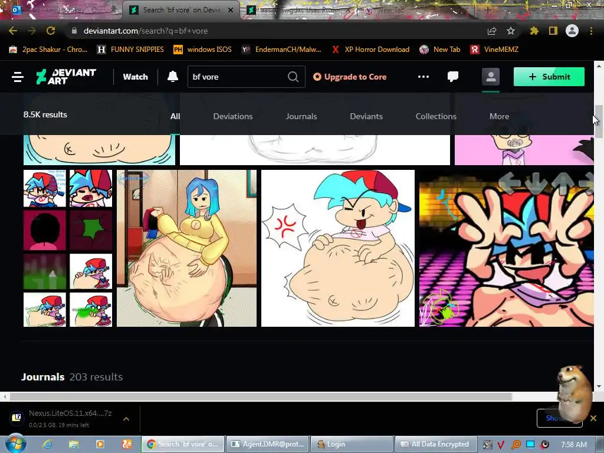Open Chrome three-dot menu
This screenshot has height=453, width=604.
[x=591, y=31]
